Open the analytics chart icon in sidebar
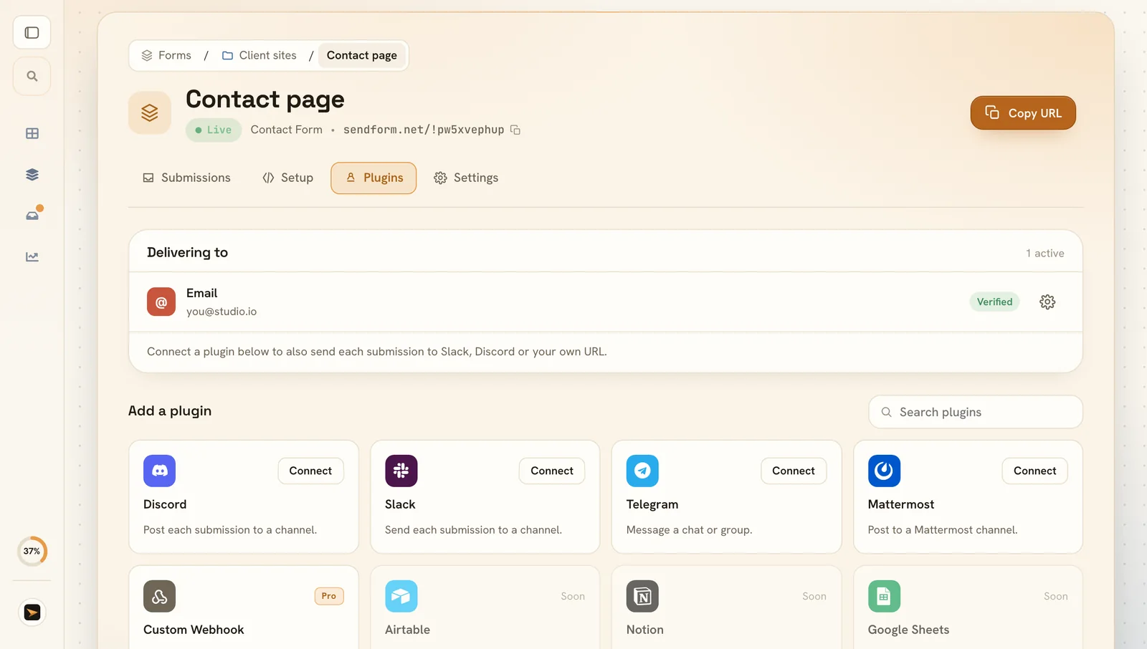The image size is (1147, 649). tap(32, 256)
